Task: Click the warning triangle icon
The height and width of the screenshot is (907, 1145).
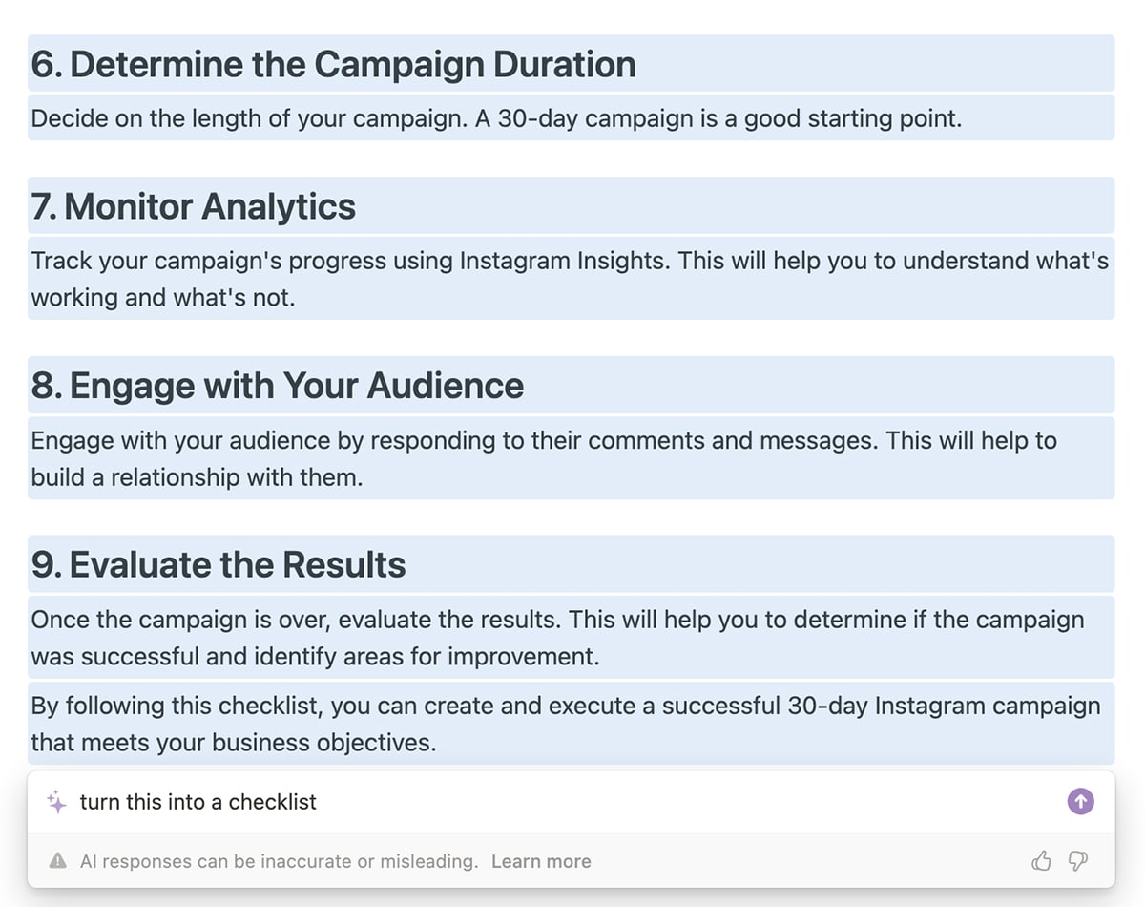Action: pyautogui.click(x=58, y=861)
